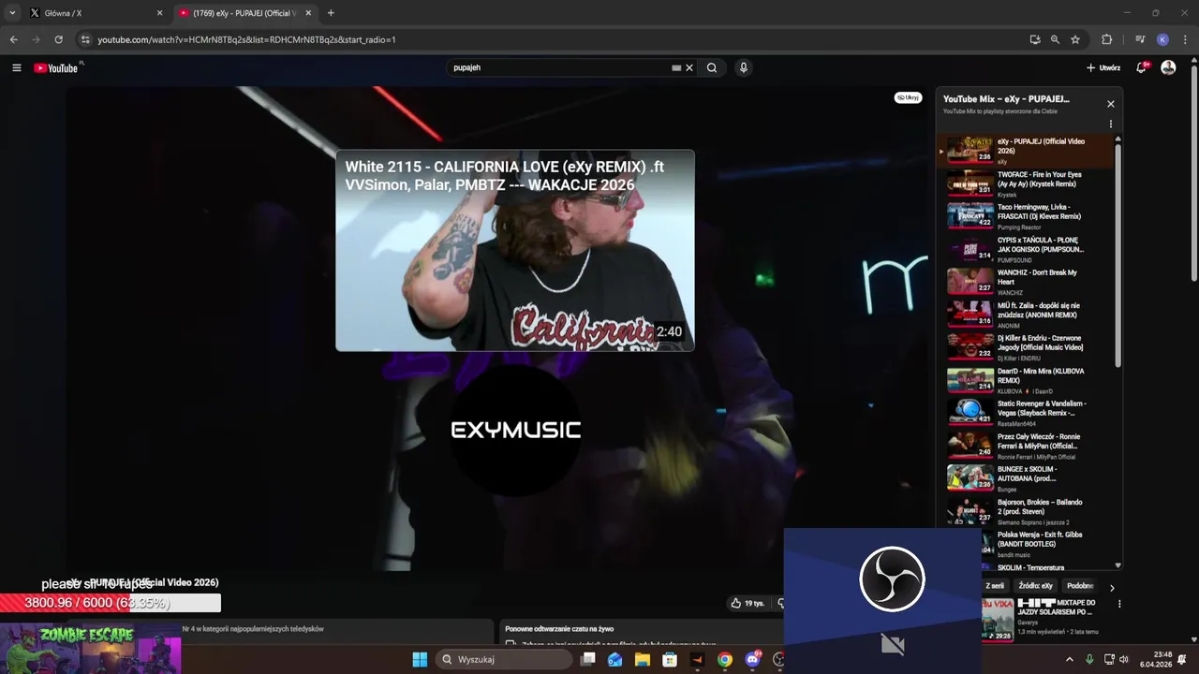1199x674 pixels.
Task: Close the Główna / X tab
Action: (x=159, y=13)
